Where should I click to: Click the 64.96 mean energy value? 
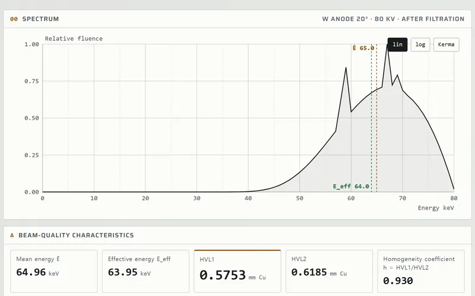click(x=31, y=272)
